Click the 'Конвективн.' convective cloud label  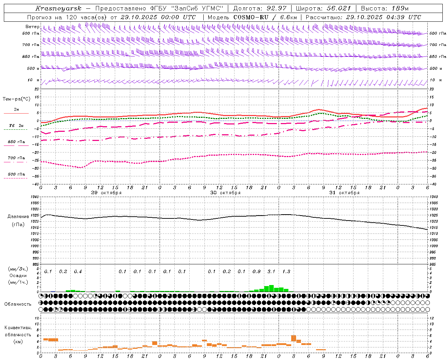point(18,327)
